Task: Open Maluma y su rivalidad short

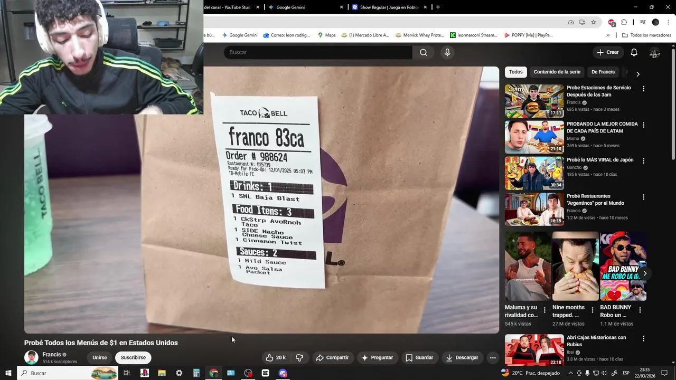Action: [527, 266]
